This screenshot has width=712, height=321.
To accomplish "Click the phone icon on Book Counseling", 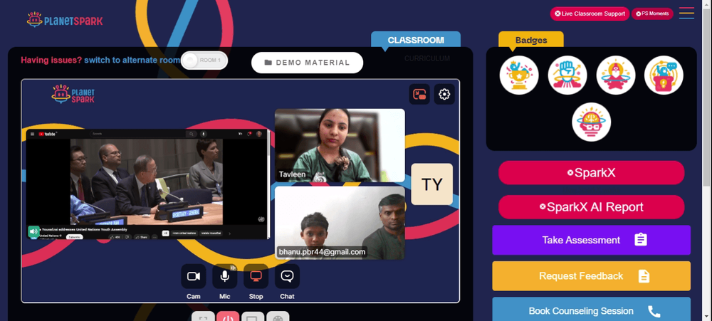I will pos(654,312).
